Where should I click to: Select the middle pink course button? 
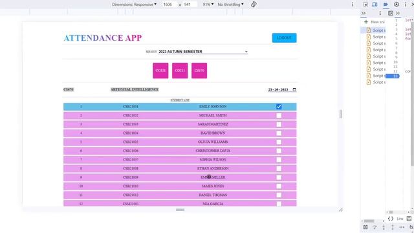pyautogui.click(x=180, y=71)
